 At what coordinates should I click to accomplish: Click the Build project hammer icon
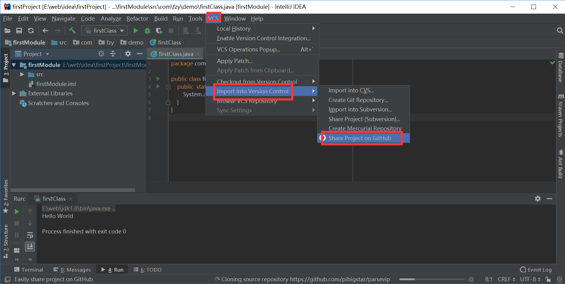[x=72, y=30]
